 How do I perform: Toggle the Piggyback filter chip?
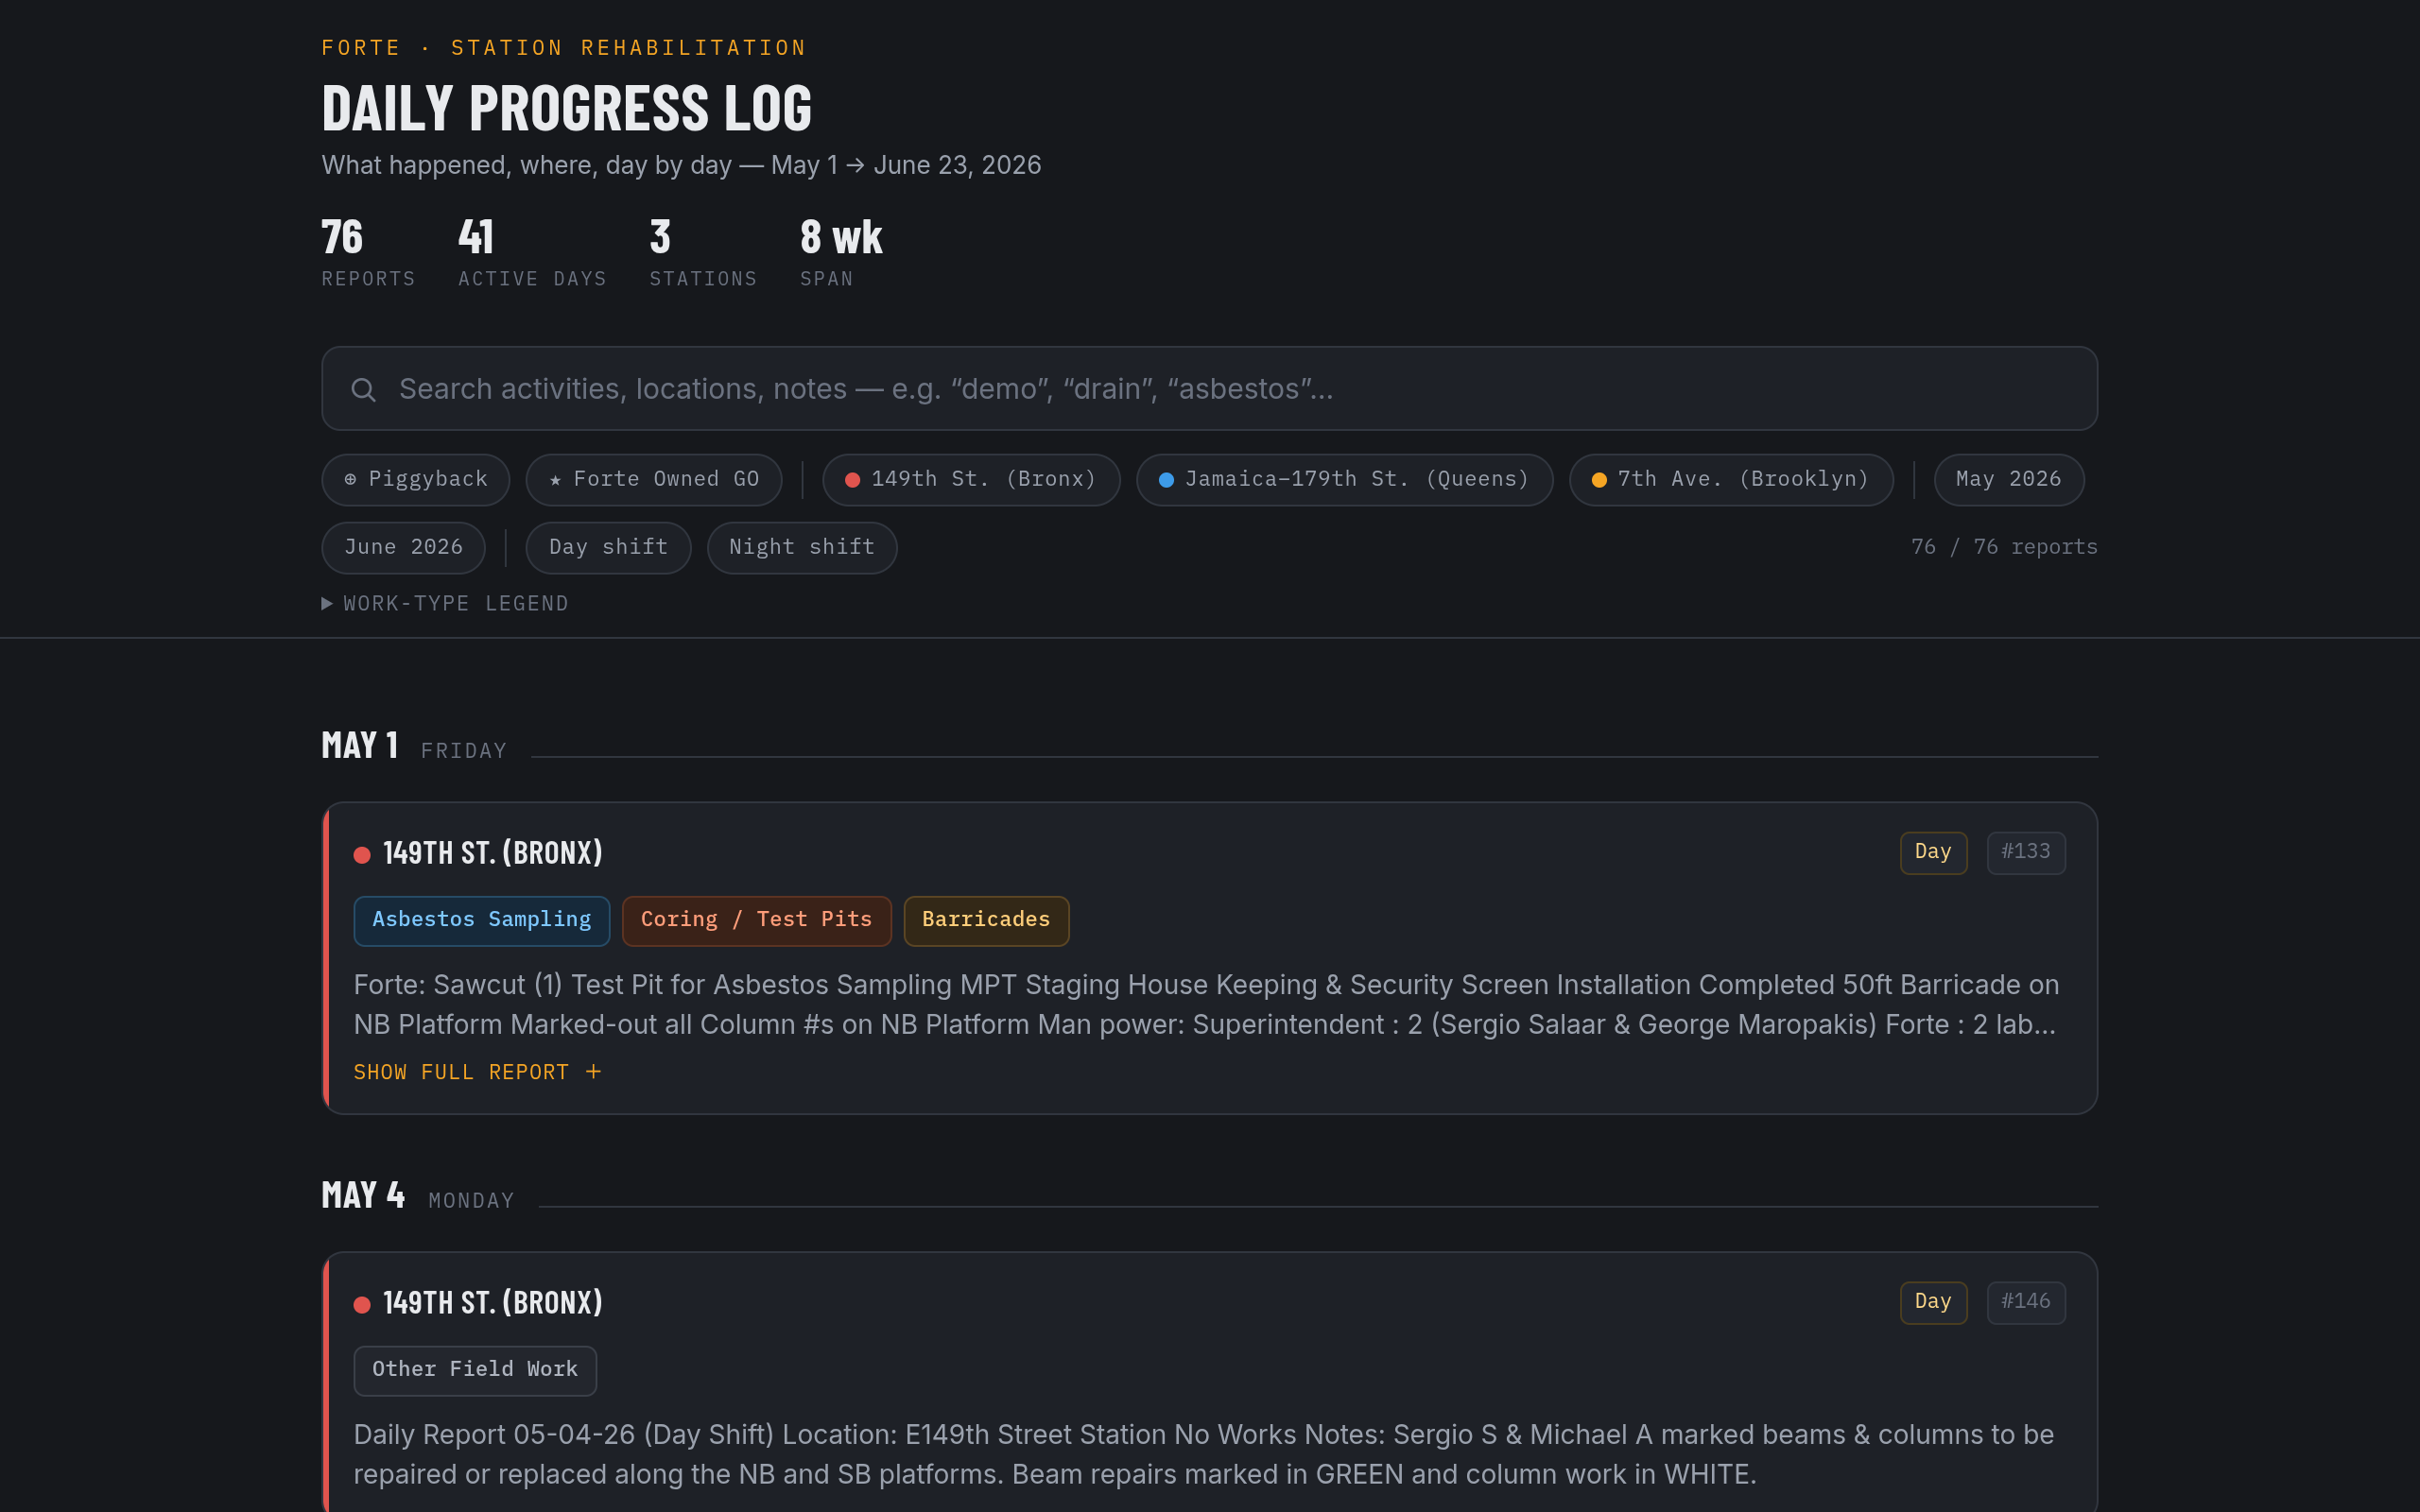tap(416, 480)
